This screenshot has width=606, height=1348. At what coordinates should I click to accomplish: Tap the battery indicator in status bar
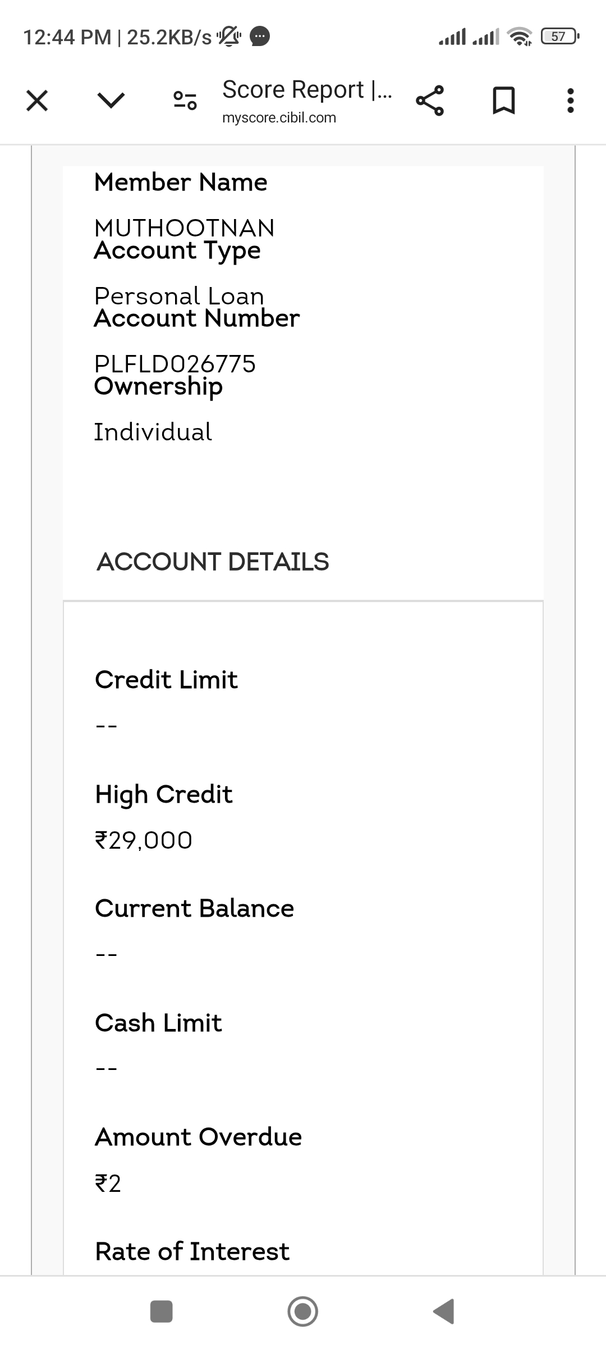(559, 37)
